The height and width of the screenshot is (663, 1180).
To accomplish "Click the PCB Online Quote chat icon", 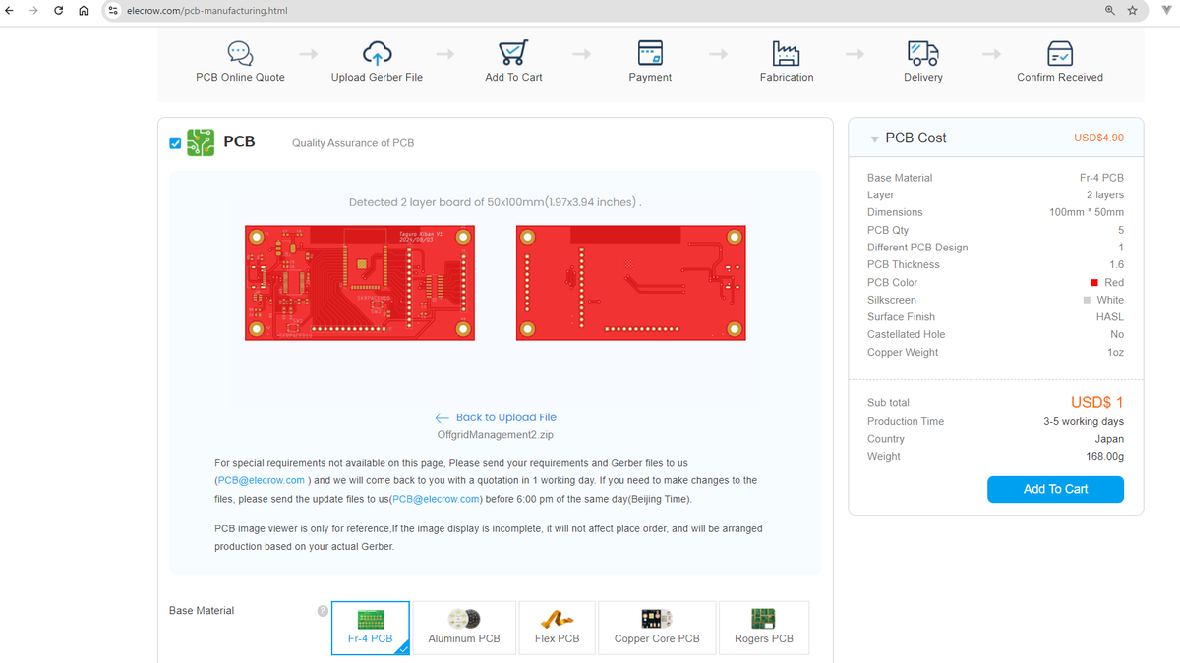I will tap(240, 53).
